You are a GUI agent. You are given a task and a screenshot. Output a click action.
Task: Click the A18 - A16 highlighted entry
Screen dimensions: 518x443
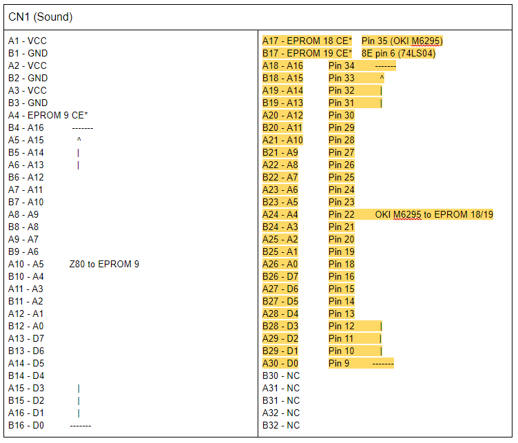click(x=282, y=66)
